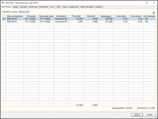Select the row with Kod dostawy 124
This screenshot has width=158, height=119.
click(x=79, y=22)
